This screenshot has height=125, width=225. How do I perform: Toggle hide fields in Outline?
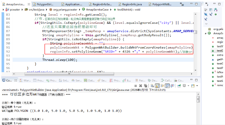[x=206, y=14]
